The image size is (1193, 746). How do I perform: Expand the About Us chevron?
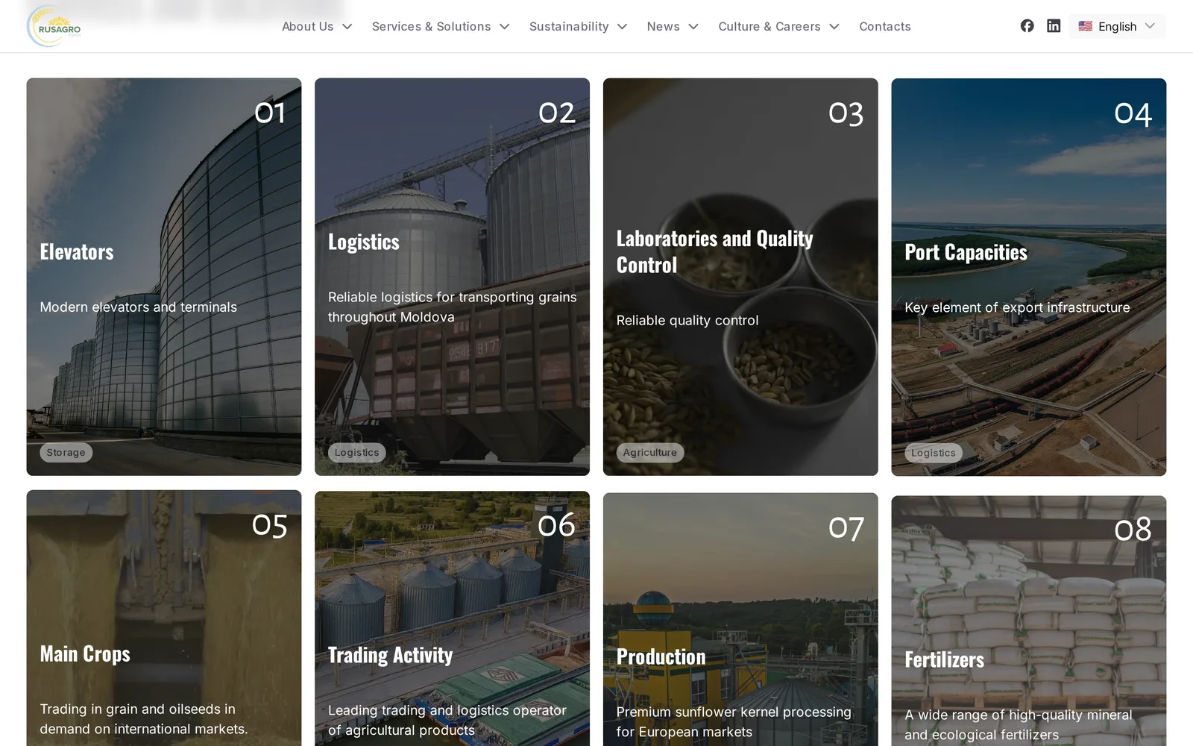pyautogui.click(x=347, y=27)
